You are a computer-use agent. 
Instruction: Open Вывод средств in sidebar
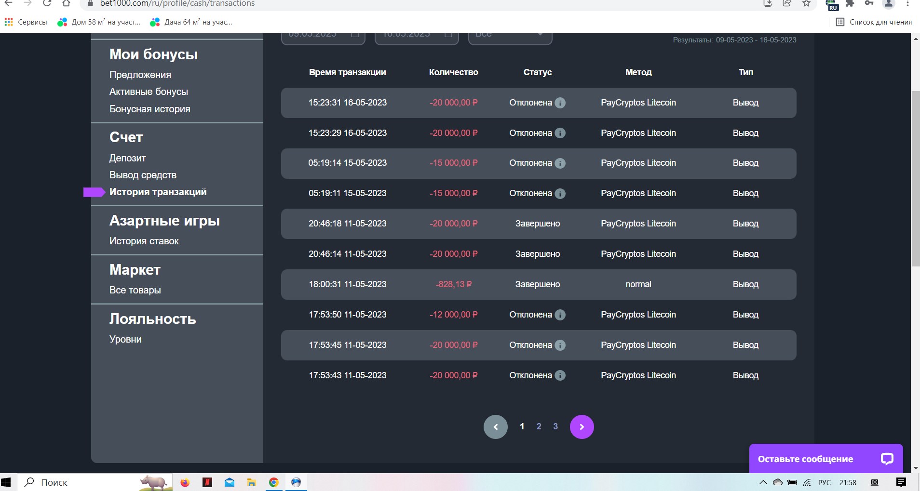[143, 175]
